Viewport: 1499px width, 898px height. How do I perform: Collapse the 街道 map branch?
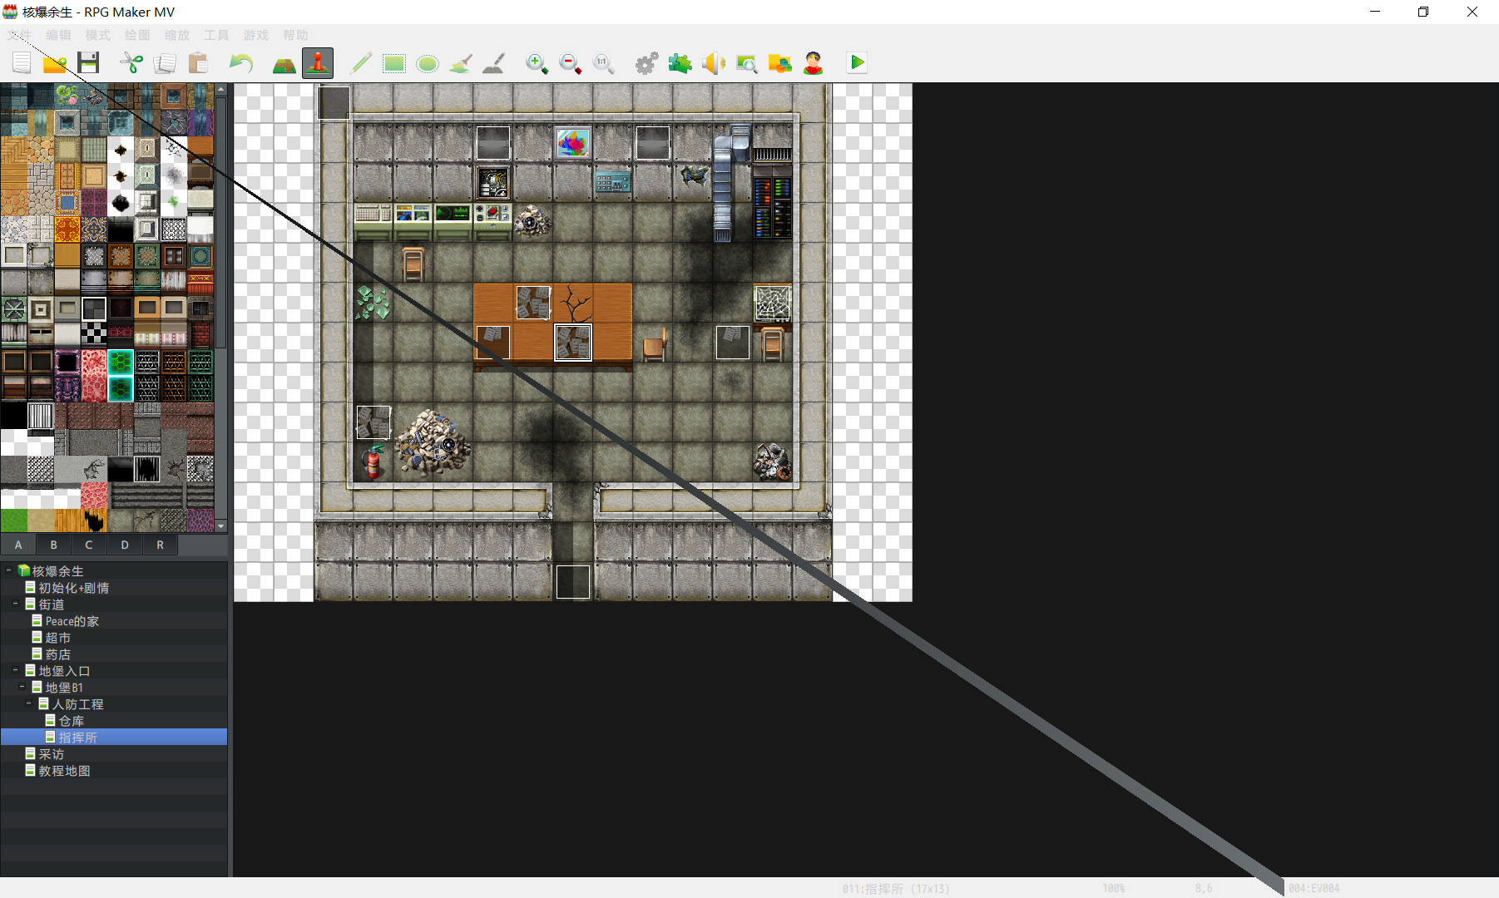coord(16,604)
